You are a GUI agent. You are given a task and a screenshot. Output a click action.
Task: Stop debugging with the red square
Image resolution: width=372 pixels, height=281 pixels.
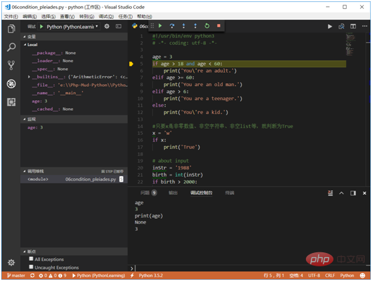click(219, 25)
